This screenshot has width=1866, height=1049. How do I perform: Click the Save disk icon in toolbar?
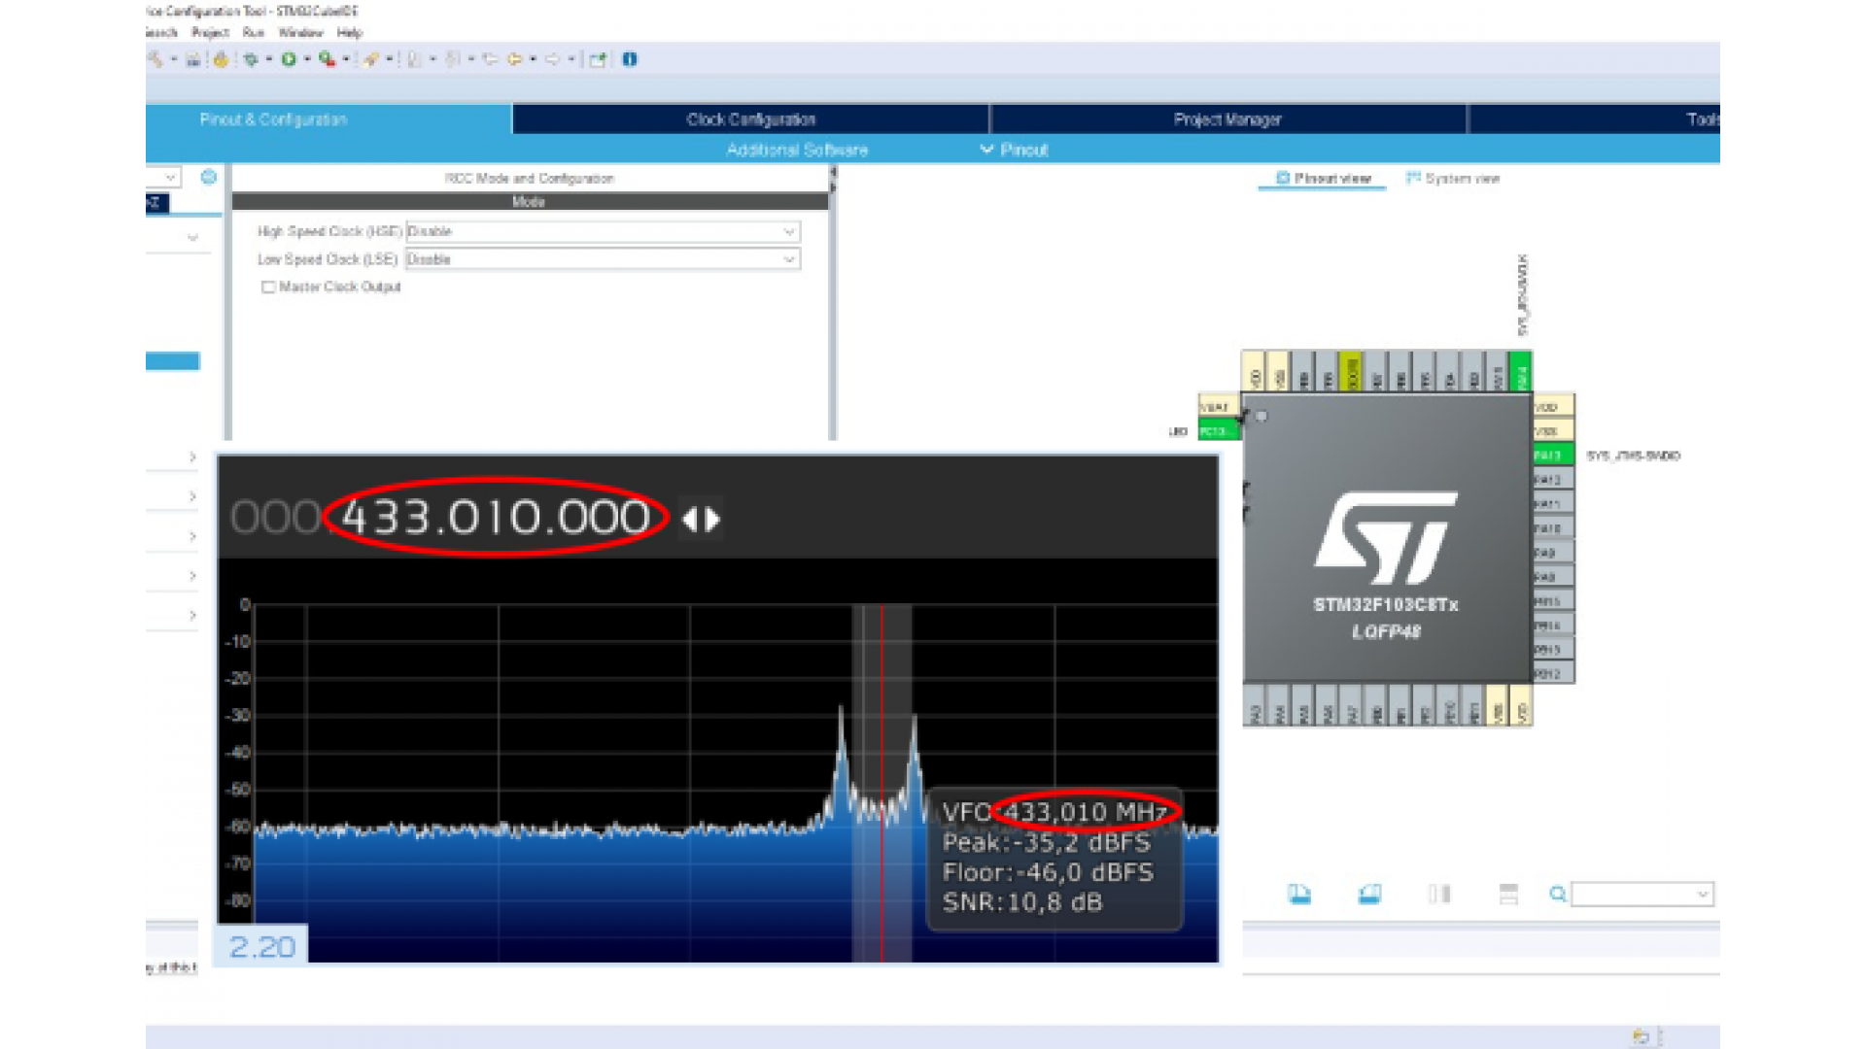pos(193,59)
